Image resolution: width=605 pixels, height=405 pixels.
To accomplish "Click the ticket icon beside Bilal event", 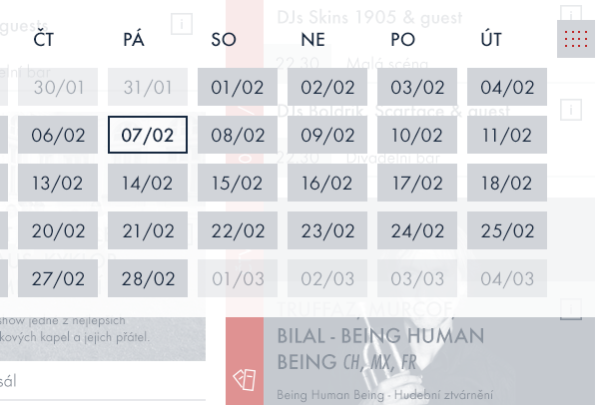I will [x=246, y=379].
